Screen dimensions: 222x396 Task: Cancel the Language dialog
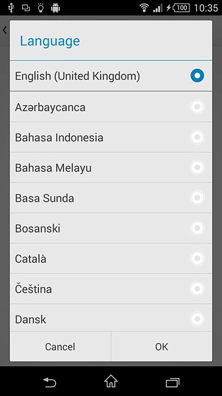60,346
